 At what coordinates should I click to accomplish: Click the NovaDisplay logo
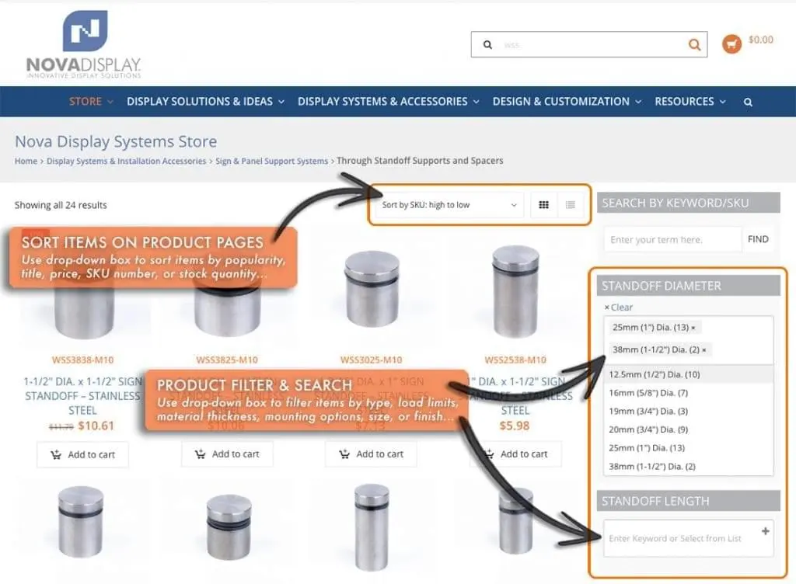[84, 44]
